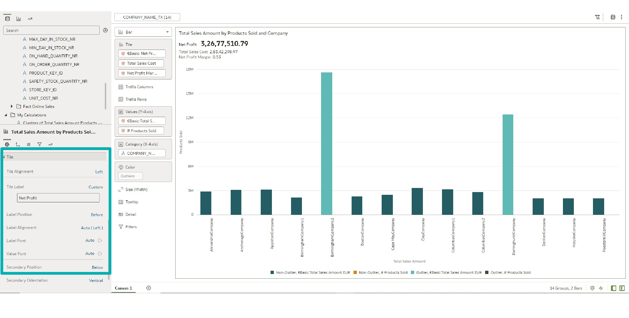The width and height of the screenshot is (629, 318).
Task: Expand the Fact Online Sales folder
Action: (x=12, y=106)
